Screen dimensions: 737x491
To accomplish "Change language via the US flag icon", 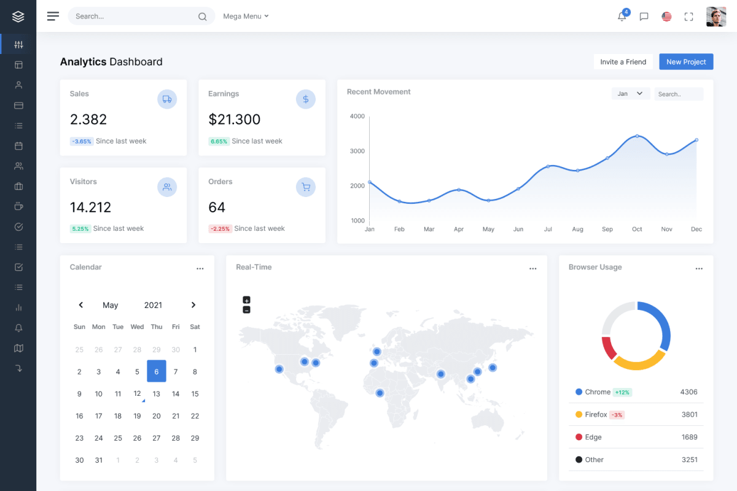I will click(x=666, y=17).
